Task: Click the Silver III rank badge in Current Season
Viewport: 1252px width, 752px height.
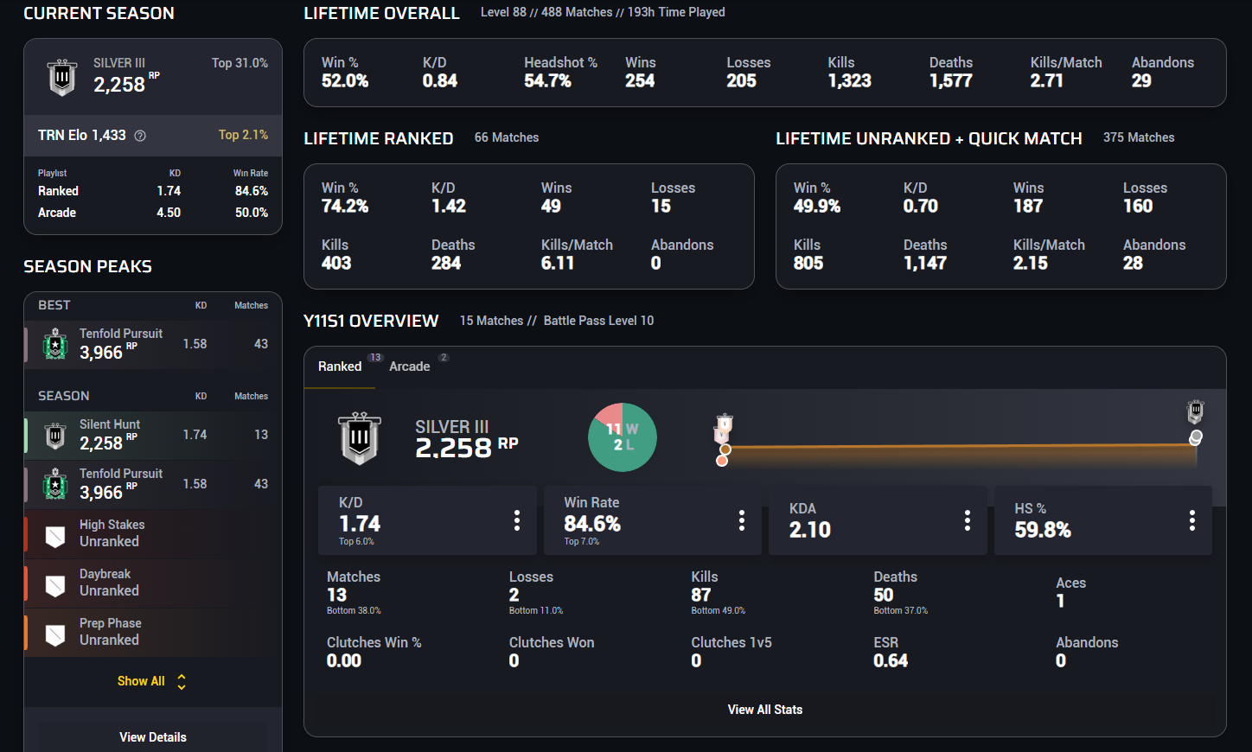Action: (x=62, y=78)
